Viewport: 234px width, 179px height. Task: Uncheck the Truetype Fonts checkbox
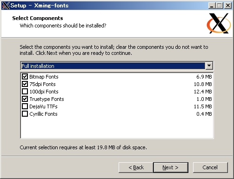pyautogui.click(x=25, y=99)
